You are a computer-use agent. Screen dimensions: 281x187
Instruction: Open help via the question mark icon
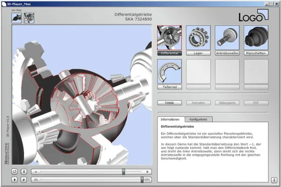pyautogui.click(x=274, y=180)
